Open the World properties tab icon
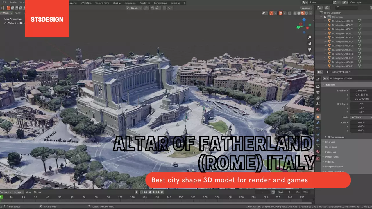372x209 pixels. [318, 110]
